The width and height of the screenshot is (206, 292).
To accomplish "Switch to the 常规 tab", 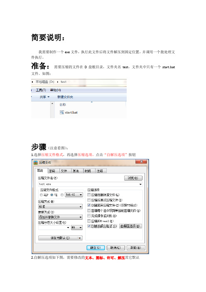I will coord(40,171).
